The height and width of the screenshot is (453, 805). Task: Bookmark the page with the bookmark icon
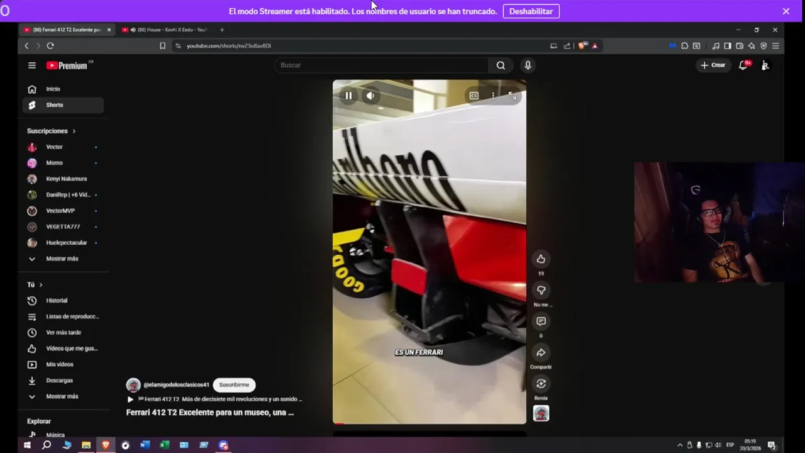point(162,46)
